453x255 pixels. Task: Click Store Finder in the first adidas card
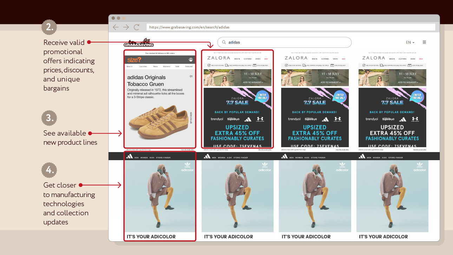pos(163,158)
